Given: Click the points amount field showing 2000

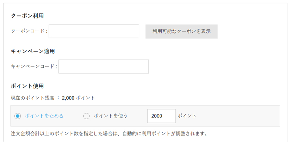Looking at the screenshot, I should click(x=161, y=116).
